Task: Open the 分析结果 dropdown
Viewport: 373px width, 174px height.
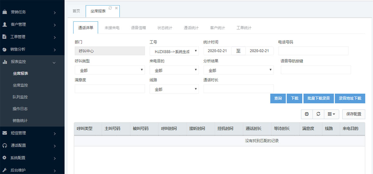Action: click(238, 70)
